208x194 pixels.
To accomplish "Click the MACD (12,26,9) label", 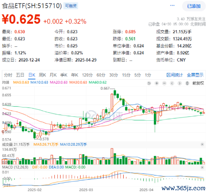I will pos(15,167).
